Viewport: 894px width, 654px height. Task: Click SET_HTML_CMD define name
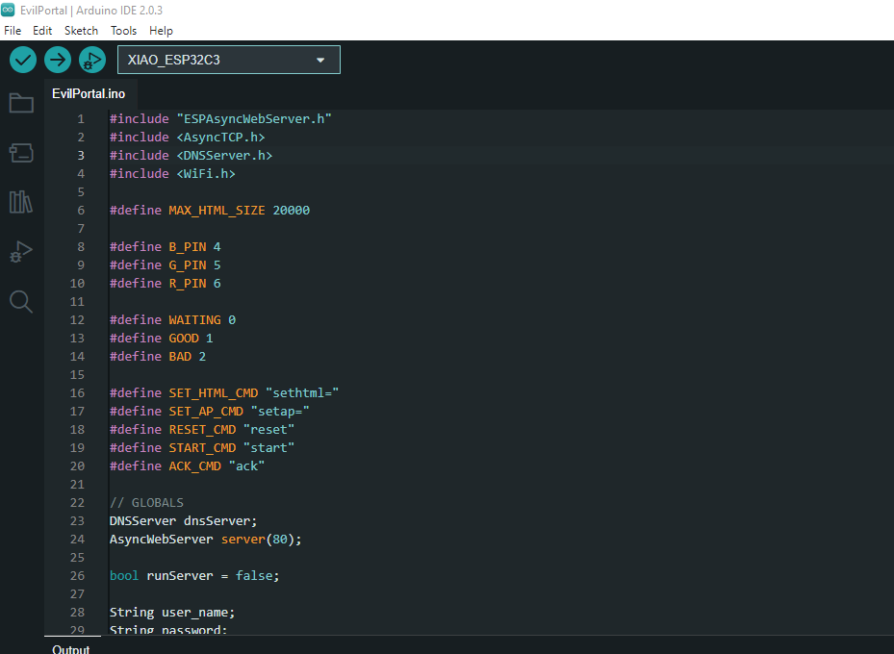pyautogui.click(x=214, y=392)
